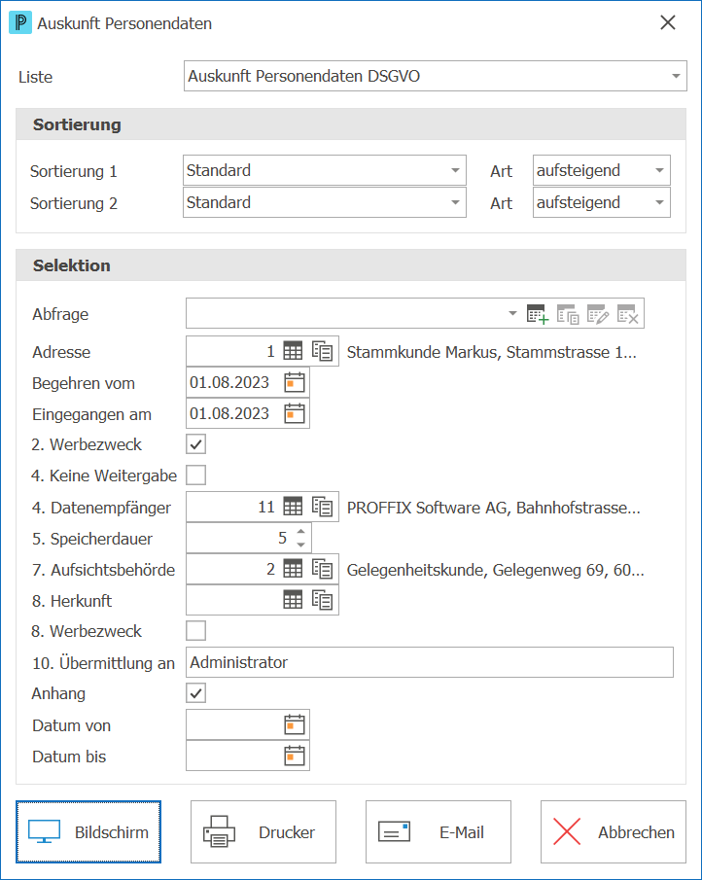Open the Sortierung 2 dropdown
The width and height of the screenshot is (702, 880).
(x=325, y=202)
